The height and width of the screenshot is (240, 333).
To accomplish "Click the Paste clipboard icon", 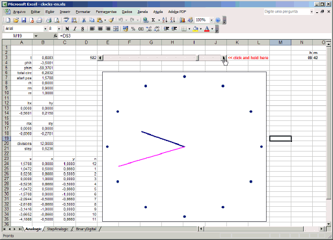I will (100, 20).
